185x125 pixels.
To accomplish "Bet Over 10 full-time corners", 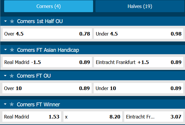I will tap(47, 88).
